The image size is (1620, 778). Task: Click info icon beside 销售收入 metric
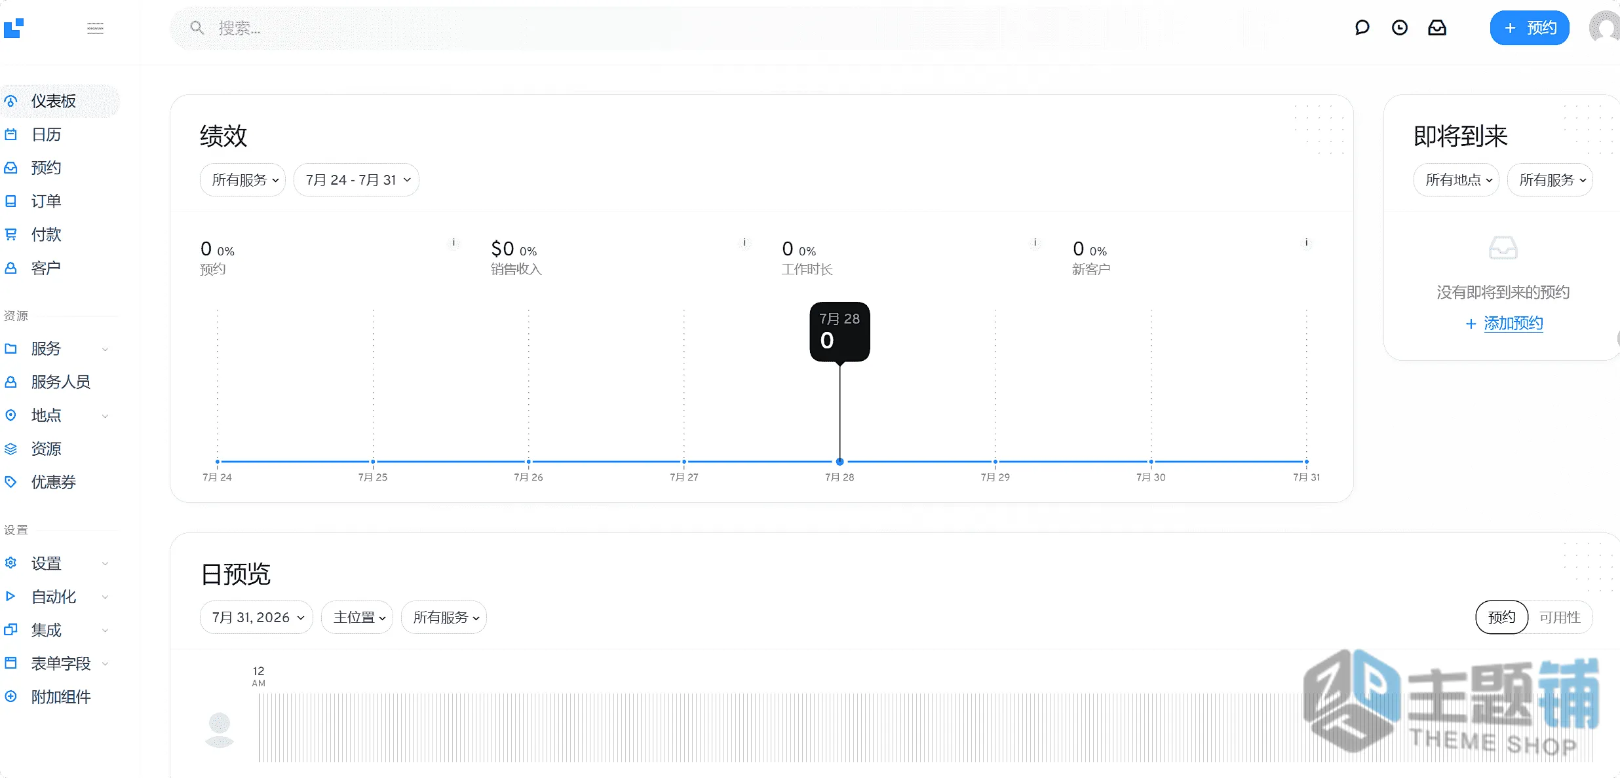[x=744, y=242]
